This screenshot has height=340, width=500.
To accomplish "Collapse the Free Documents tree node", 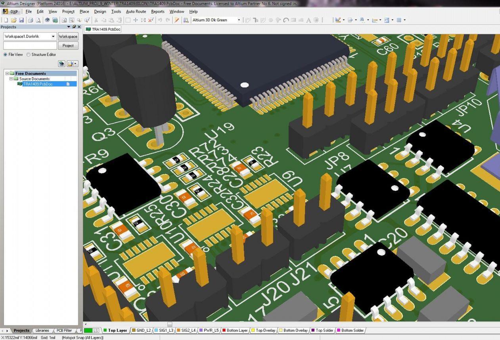I will [7, 74].
